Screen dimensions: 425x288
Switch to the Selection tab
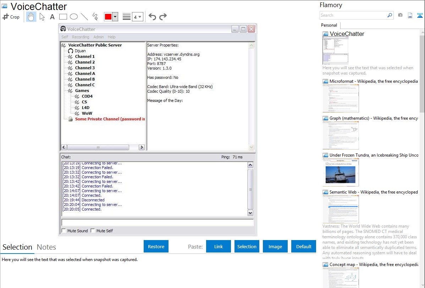(x=17, y=247)
